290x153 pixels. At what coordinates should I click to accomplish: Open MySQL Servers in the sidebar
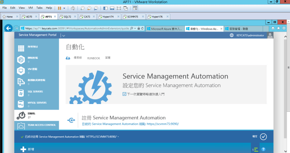pos(21,104)
